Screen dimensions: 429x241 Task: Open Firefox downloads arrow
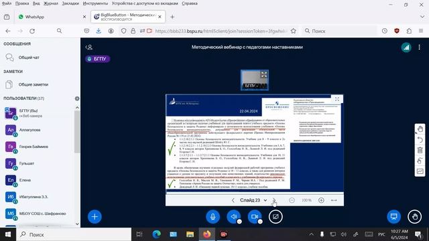pos(99,31)
